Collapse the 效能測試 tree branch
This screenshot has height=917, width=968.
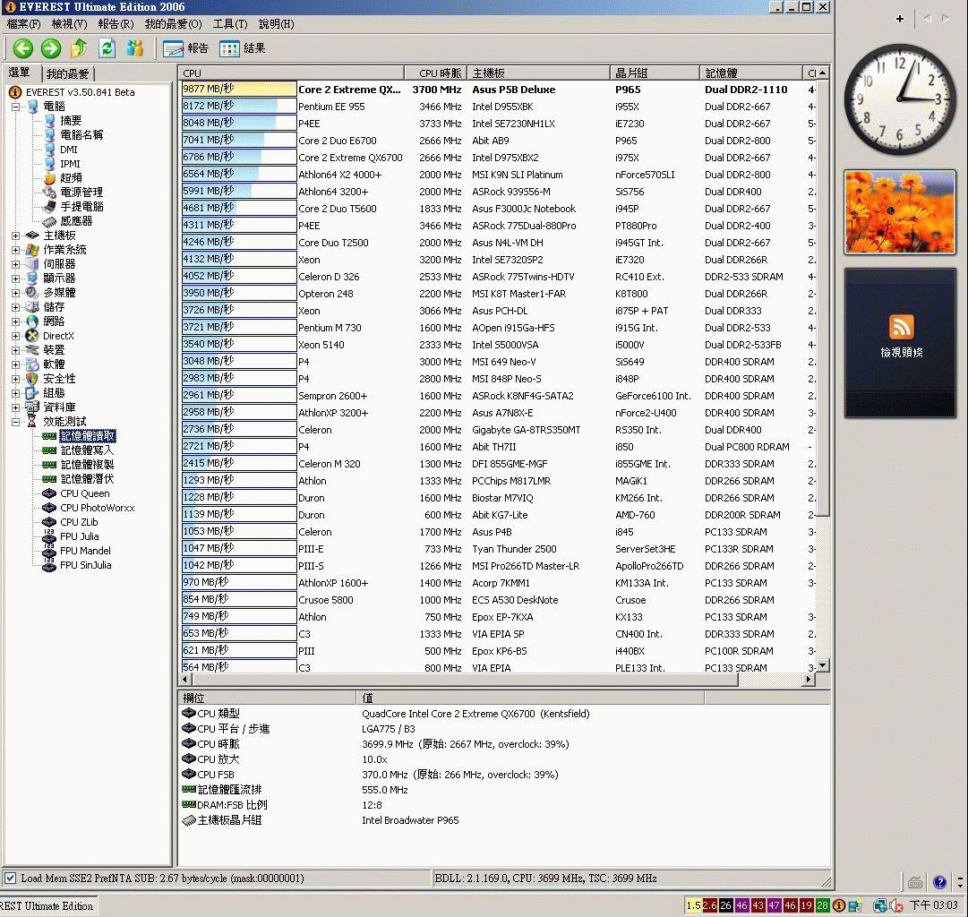coord(17,422)
